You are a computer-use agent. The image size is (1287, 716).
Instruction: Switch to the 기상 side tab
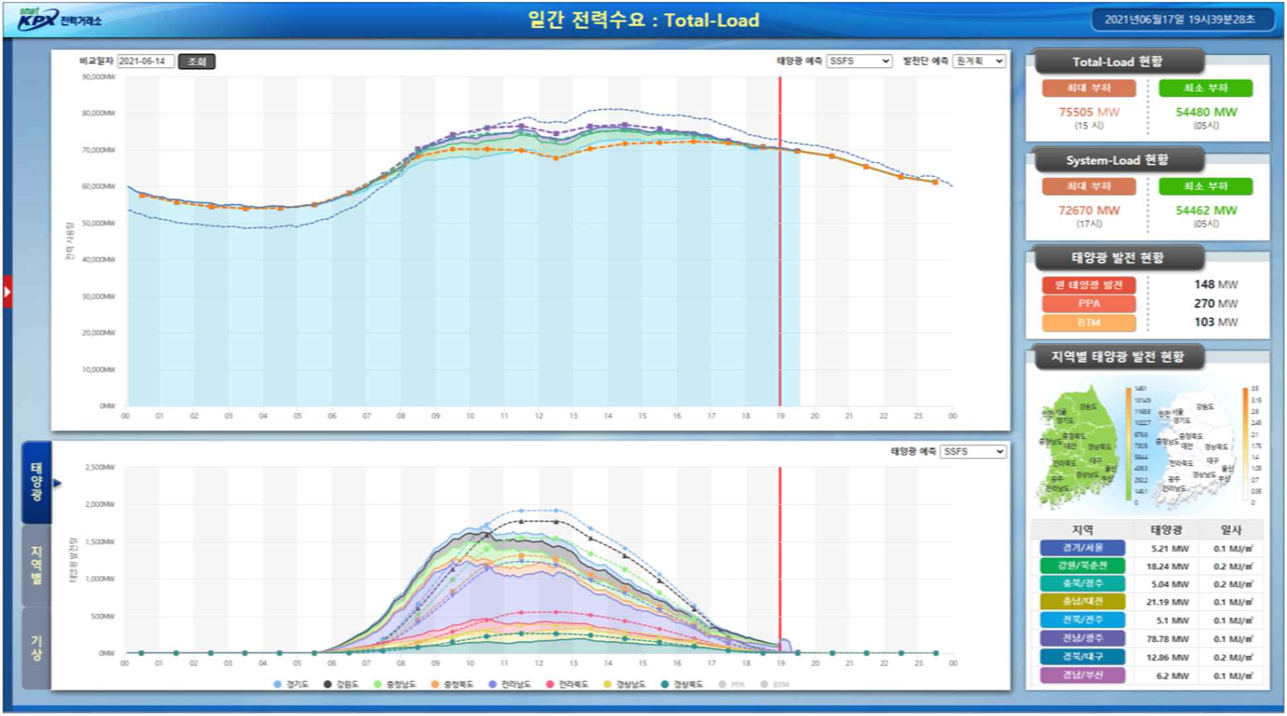coord(36,648)
